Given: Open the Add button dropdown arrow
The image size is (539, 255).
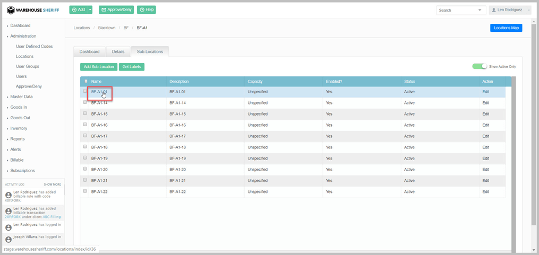Looking at the screenshot, I should (90, 10).
